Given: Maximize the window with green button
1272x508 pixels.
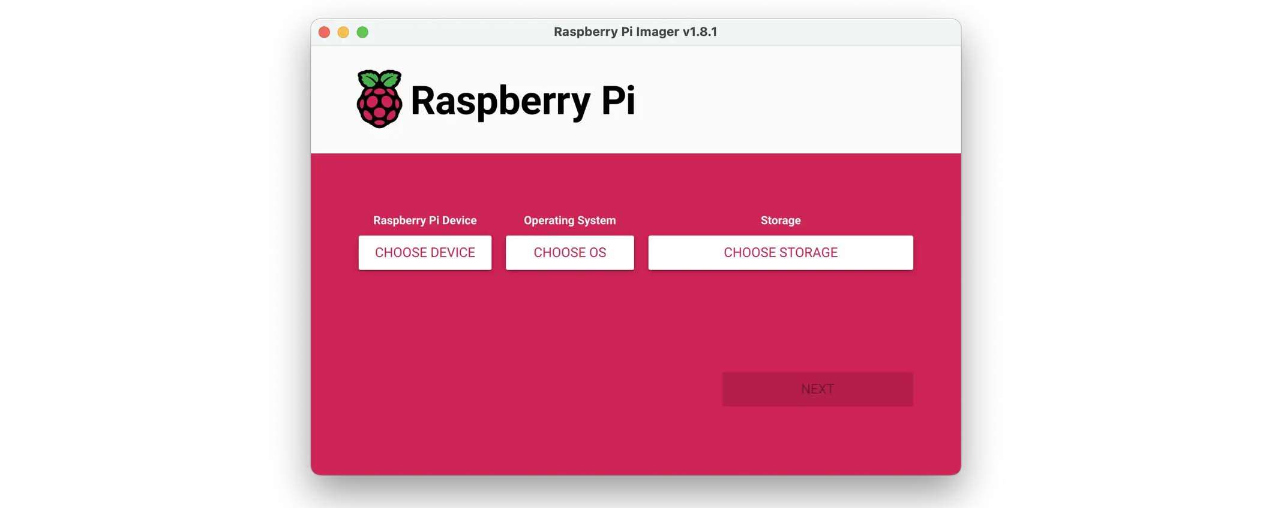Looking at the screenshot, I should click(x=362, y=32).
